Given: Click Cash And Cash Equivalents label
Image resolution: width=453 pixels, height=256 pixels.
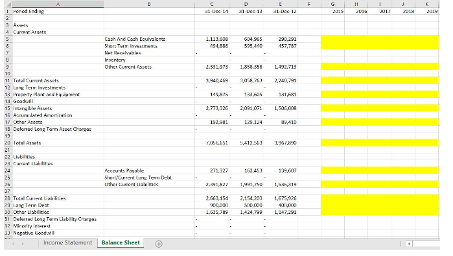Looking at the screenshot, I should tap(135, 39).
